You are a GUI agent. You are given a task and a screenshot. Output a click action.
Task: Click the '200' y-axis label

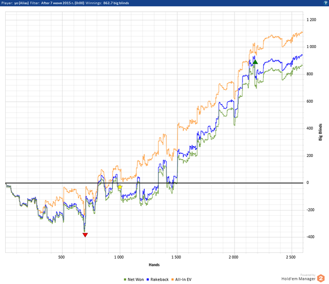[310, 155]
